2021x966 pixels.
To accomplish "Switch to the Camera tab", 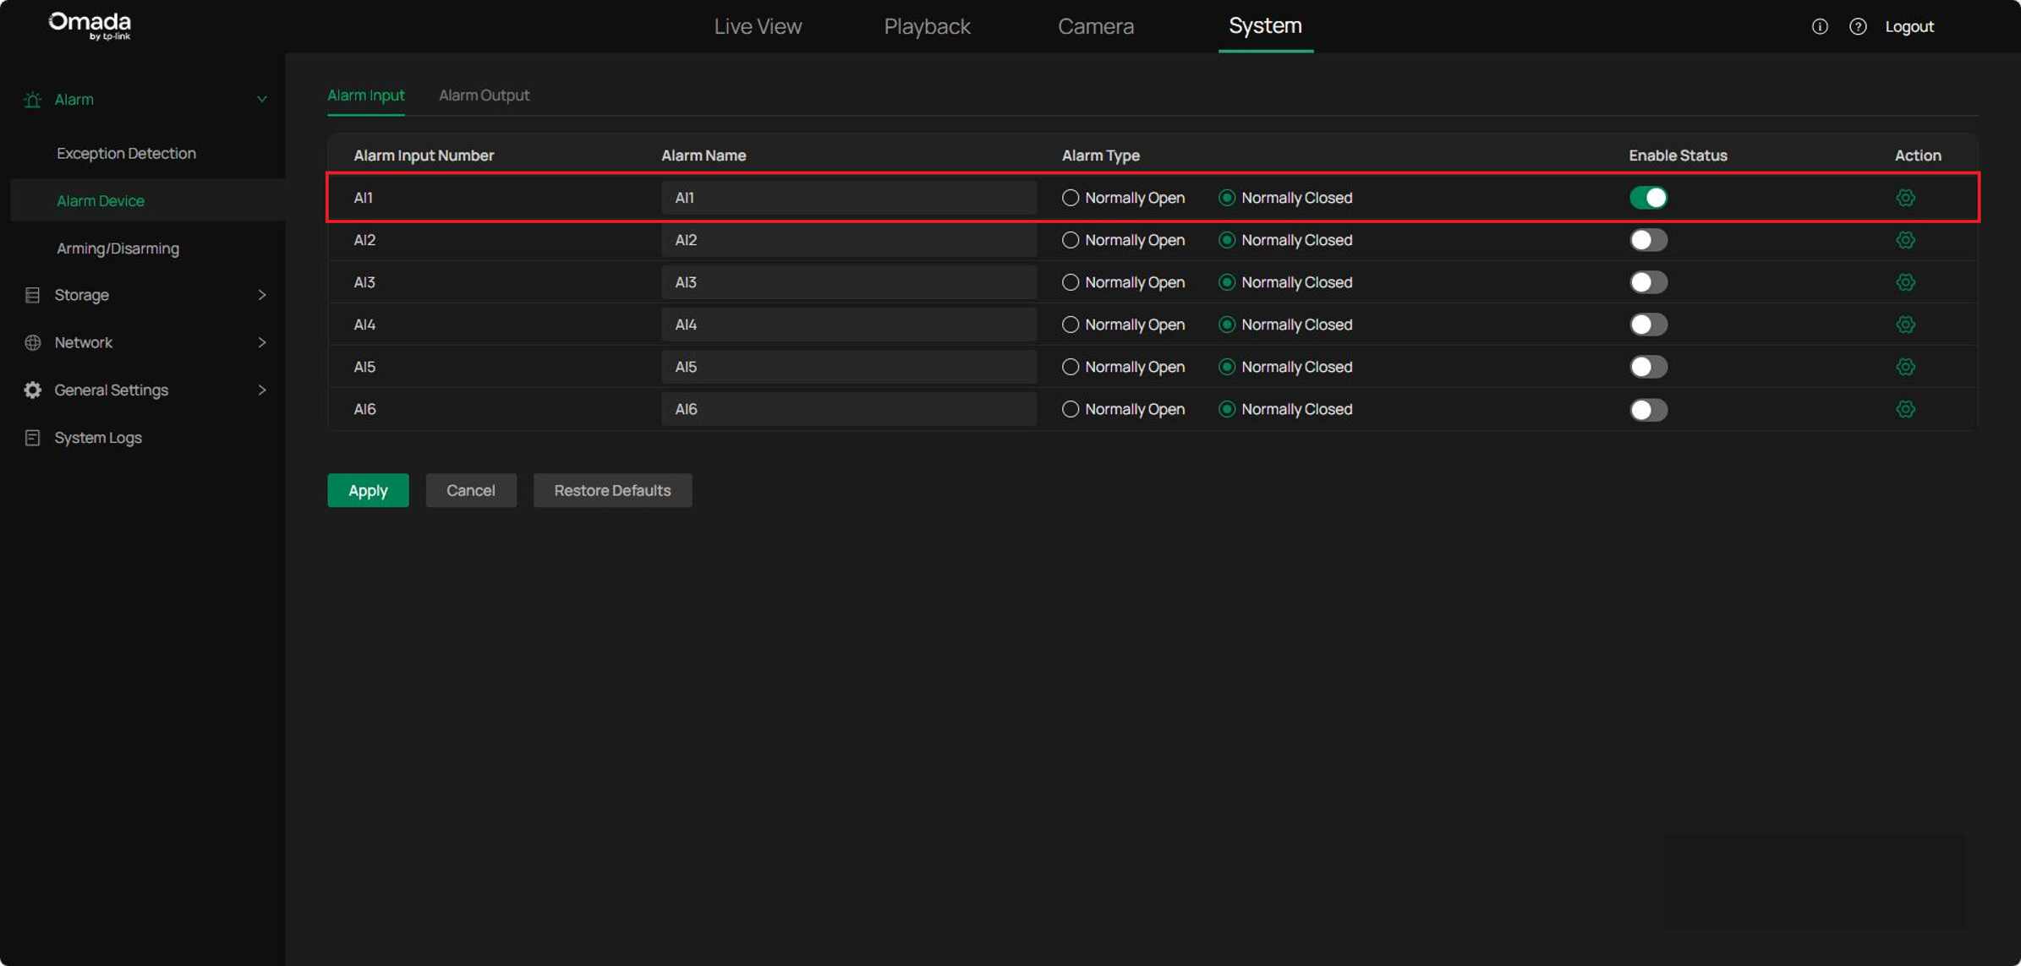I will [x=1096, y=26].
